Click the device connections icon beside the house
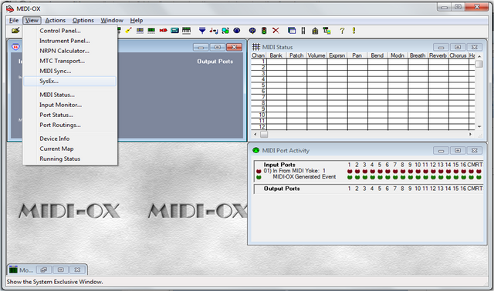 click(327, 31)
